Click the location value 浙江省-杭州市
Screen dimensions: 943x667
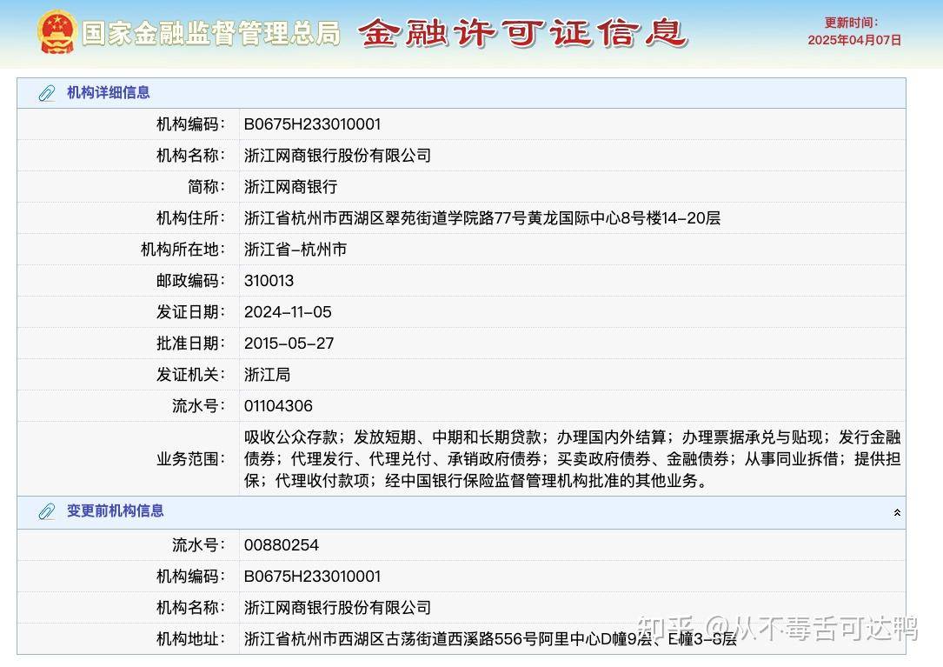point(296,250)
